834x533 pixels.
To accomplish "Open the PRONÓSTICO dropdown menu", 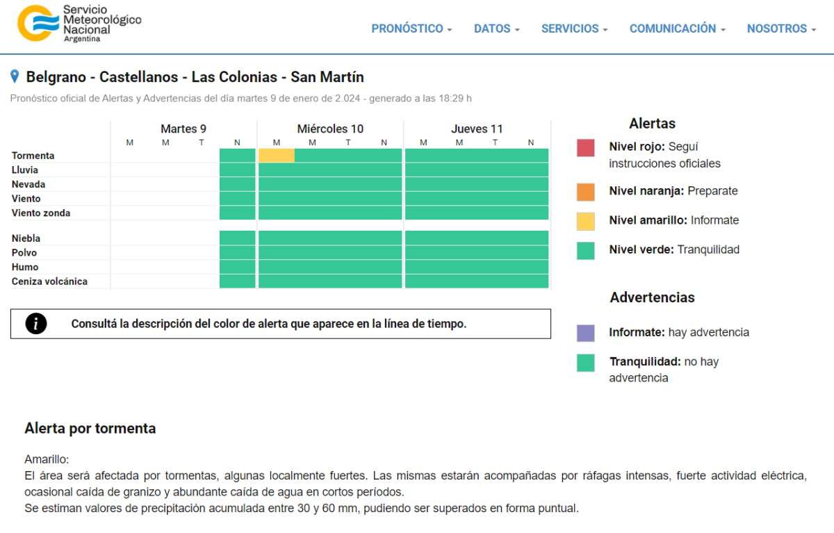I will click(x=411, y=28).
